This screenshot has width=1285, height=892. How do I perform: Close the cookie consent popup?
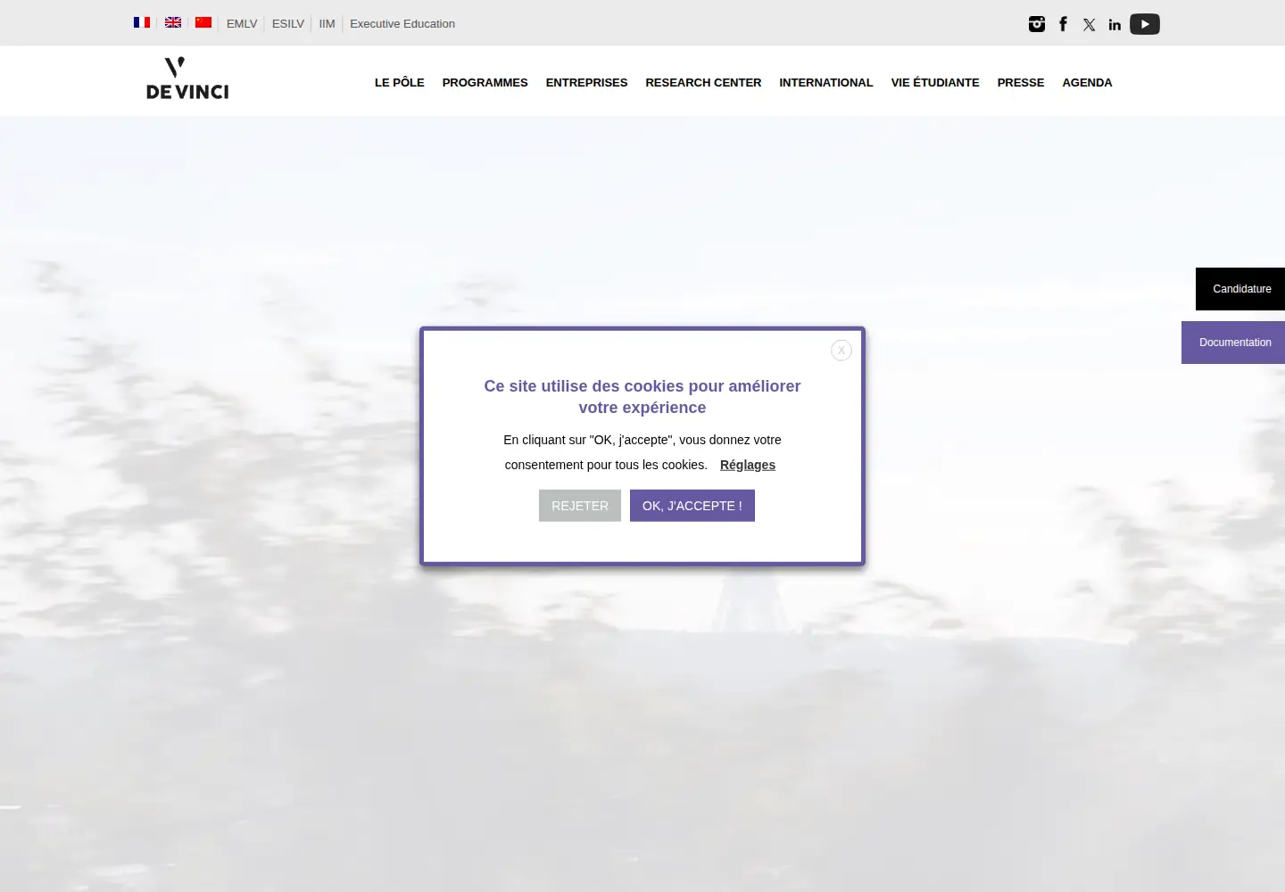pyautogui.click(x=841, y=351)
